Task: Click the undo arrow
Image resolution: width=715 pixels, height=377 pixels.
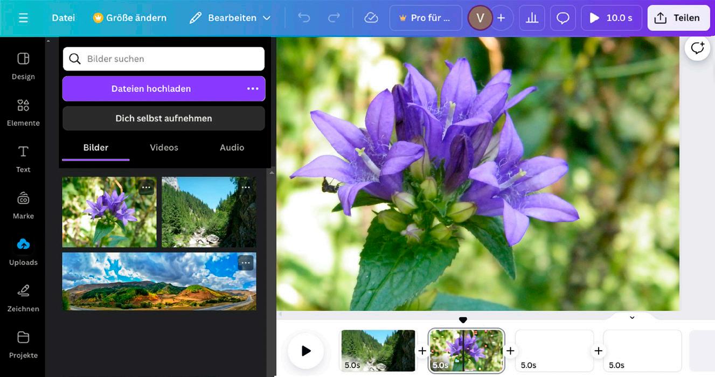Action: point(304,18)
